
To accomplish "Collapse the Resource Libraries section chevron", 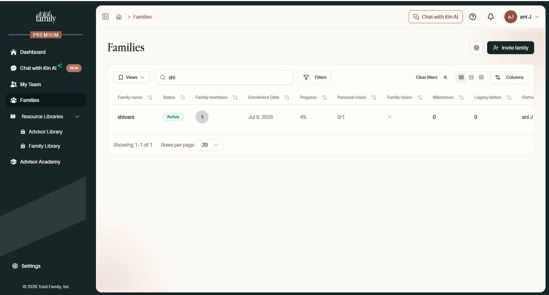I will pos(77,117).
